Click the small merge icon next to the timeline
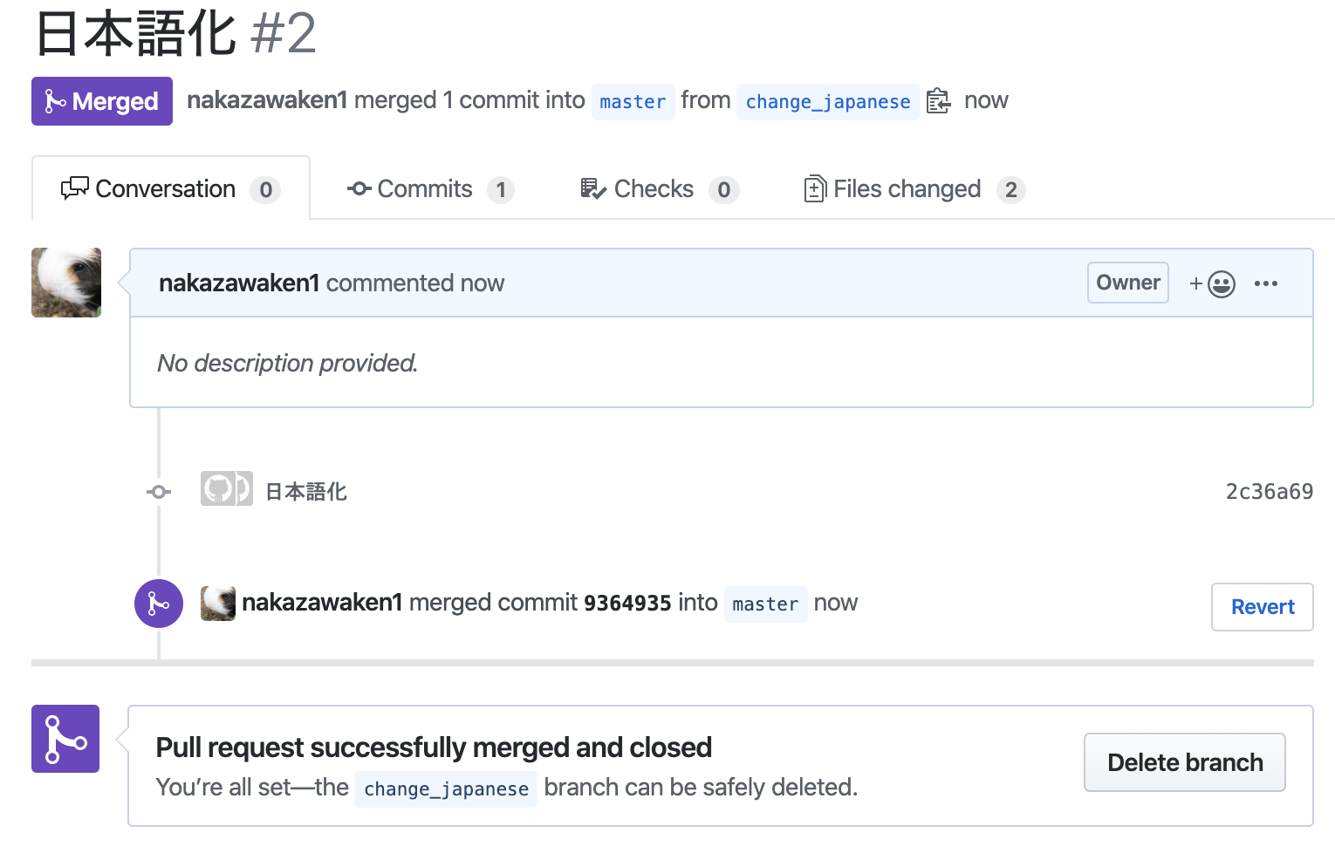The image size is (1335, 853). (x=158, y=491)
